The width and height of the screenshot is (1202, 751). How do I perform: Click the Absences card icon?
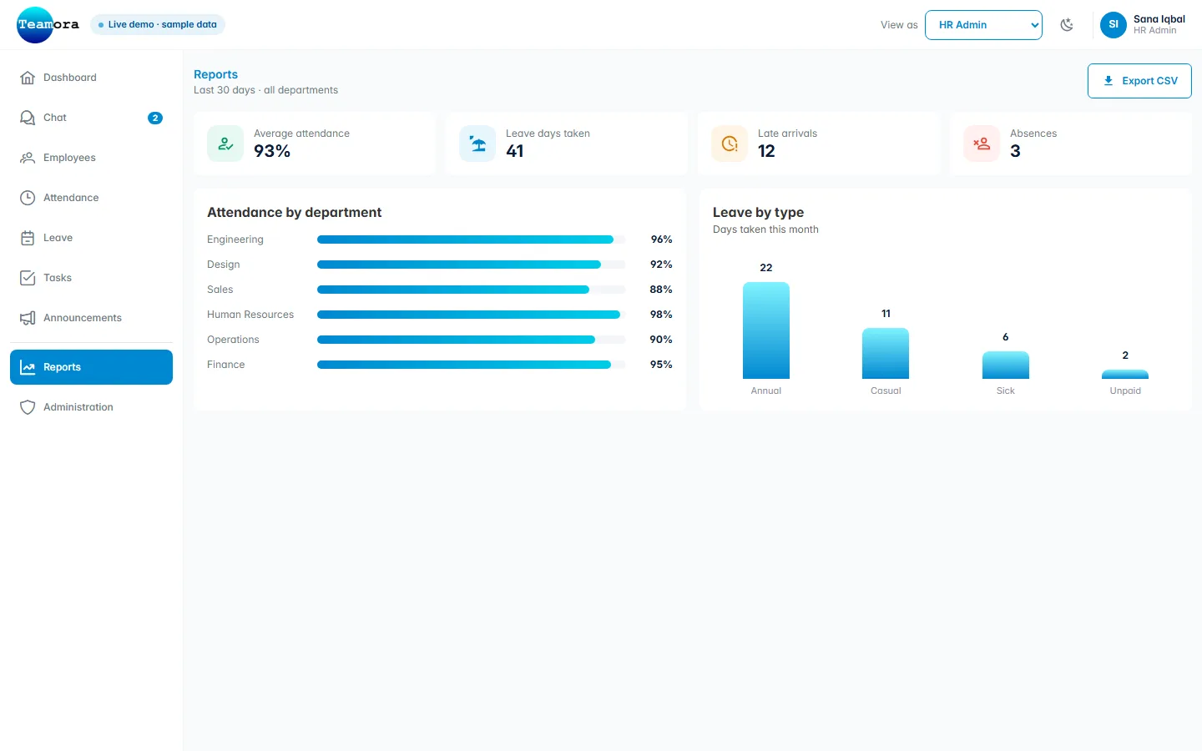pos(982,144)
